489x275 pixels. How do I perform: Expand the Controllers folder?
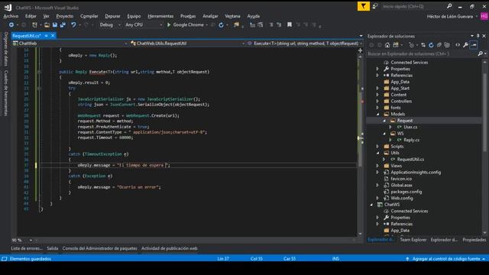(x=377, y=101)
